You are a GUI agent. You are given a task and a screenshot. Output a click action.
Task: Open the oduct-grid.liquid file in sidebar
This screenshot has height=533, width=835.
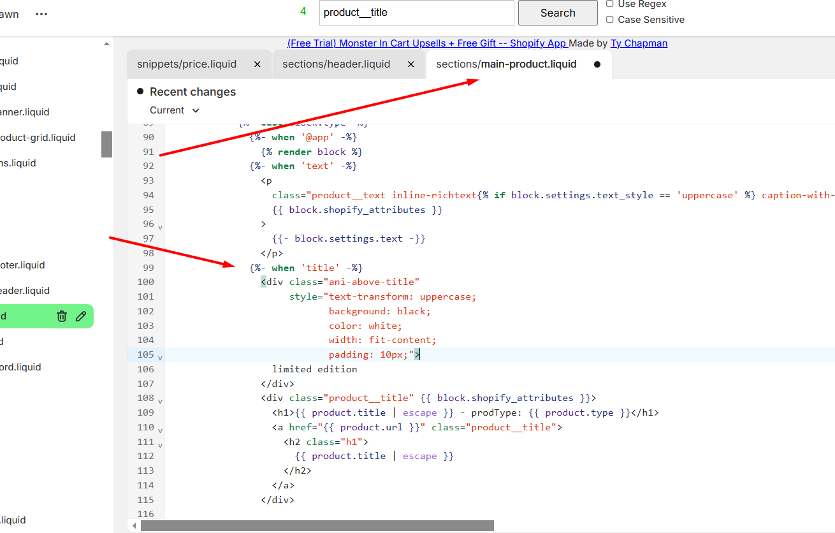pos(38,138)
